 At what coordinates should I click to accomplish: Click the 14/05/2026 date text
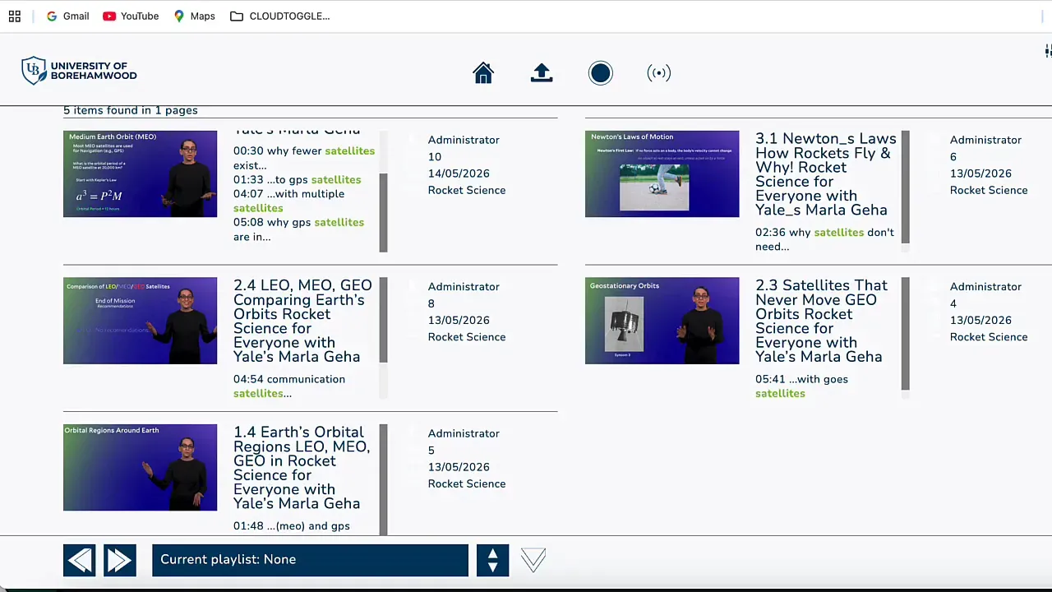459,173
